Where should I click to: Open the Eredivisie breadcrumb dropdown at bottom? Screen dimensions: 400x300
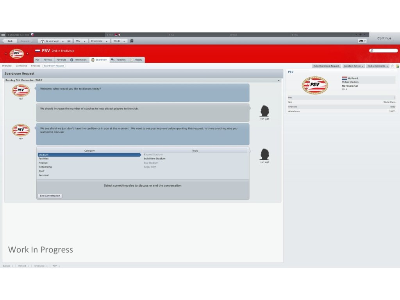pyautogui.click(x=41, y=266)
